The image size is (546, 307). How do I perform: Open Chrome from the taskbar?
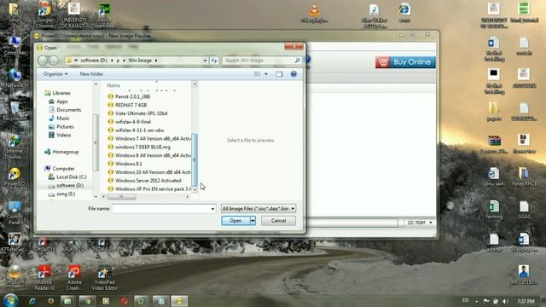coord(87,301)
